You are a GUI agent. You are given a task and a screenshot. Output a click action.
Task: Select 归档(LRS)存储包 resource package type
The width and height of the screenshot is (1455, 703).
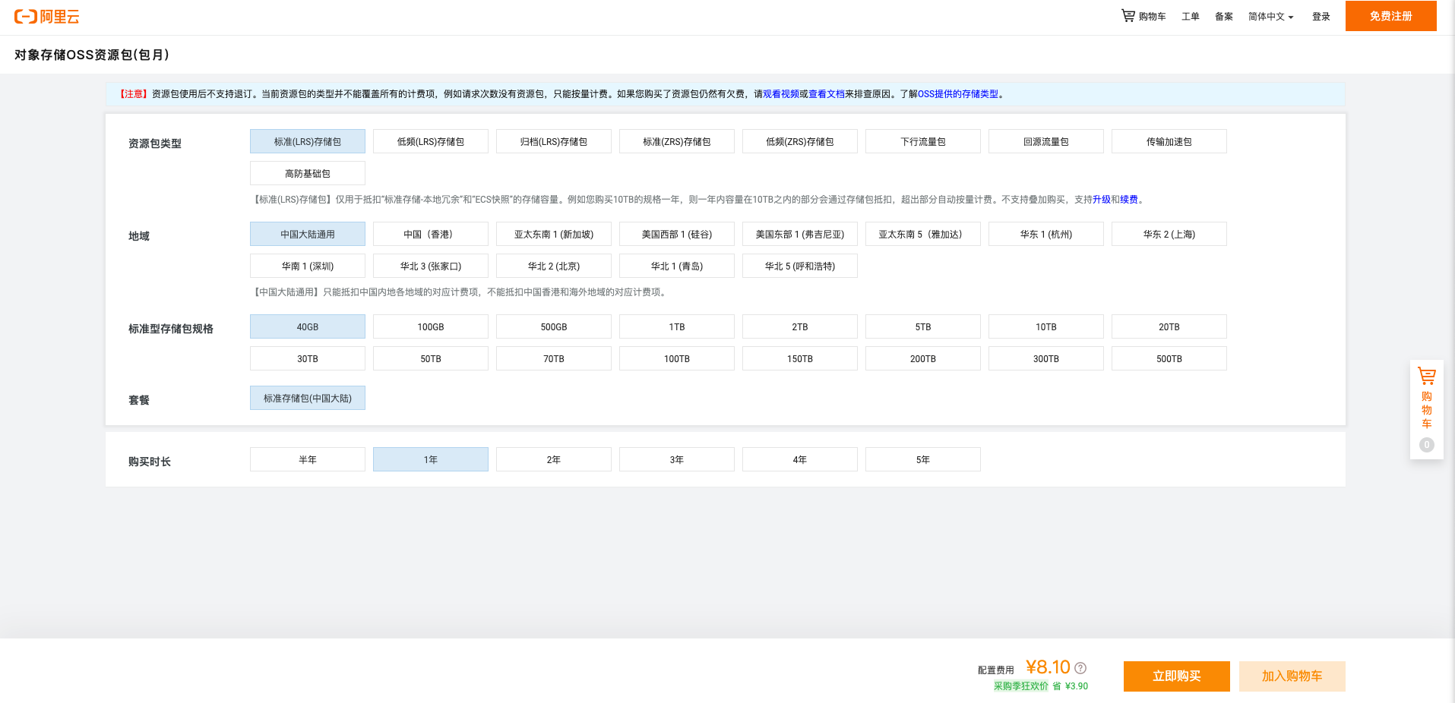(553, 141)
